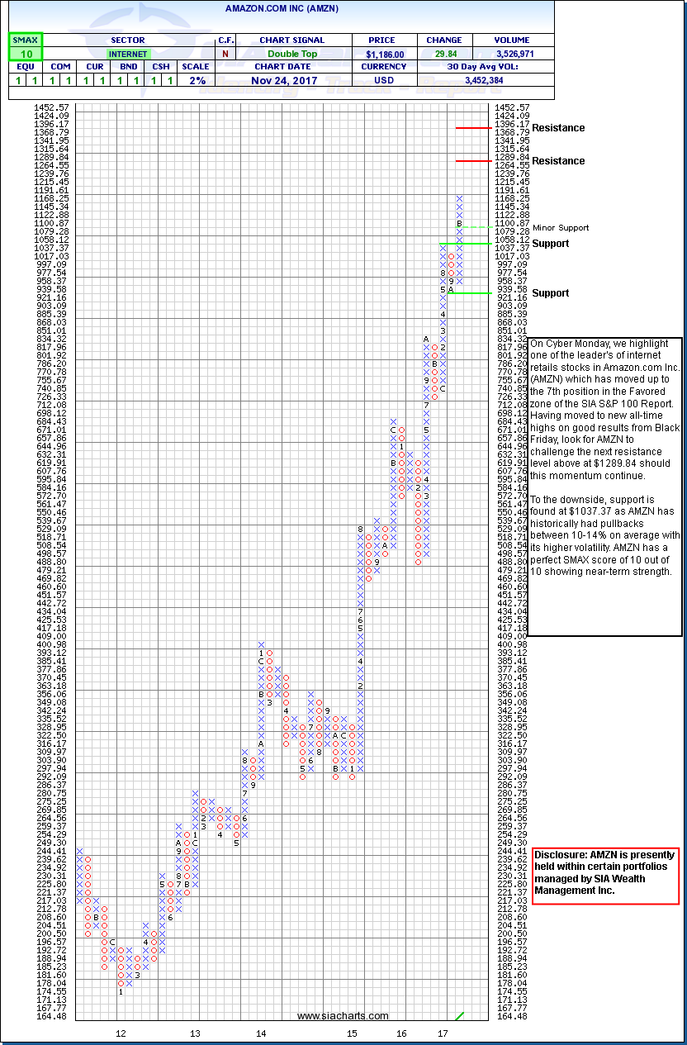Click the green SMAX score box showing 10
Screen dimensions: 687x1045
pos(25,54)
